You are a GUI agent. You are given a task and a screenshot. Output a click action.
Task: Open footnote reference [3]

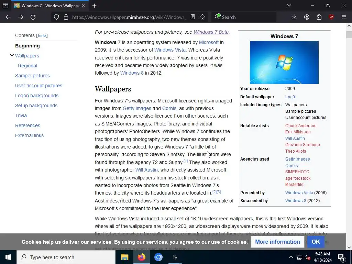click(x=219, y=192)
